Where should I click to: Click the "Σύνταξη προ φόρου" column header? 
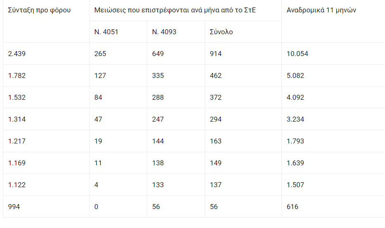pos(39,10)
